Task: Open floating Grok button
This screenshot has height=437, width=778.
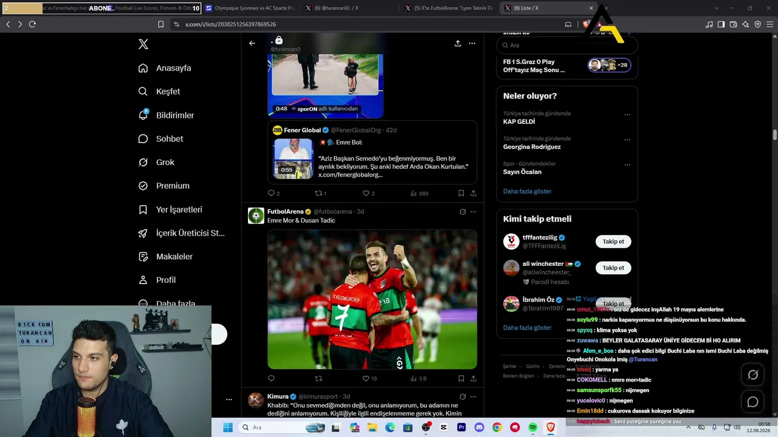Action: 752,375
